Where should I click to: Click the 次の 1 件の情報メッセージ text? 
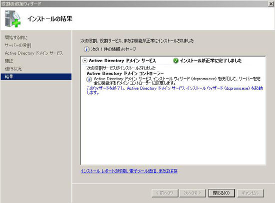pyautogui.click(x=113, y=49)
